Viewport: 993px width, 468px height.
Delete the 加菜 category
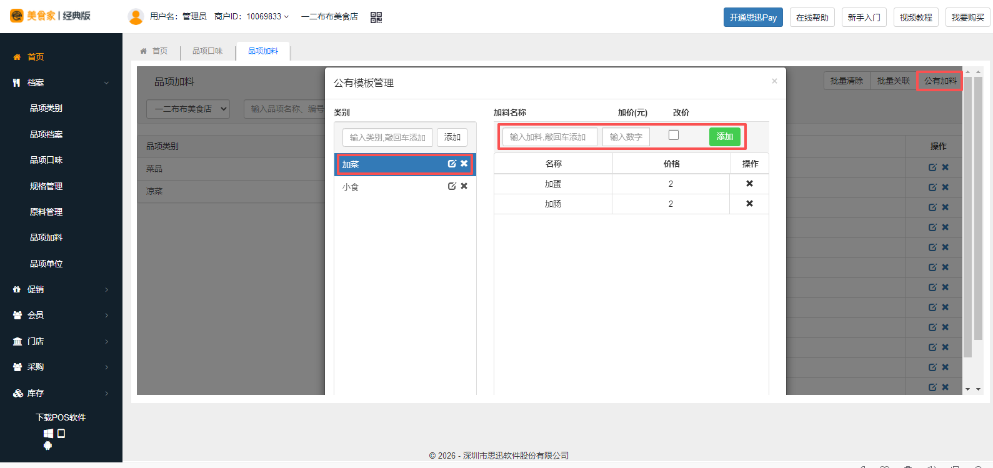pyautogui.click(x=464, y=164)
